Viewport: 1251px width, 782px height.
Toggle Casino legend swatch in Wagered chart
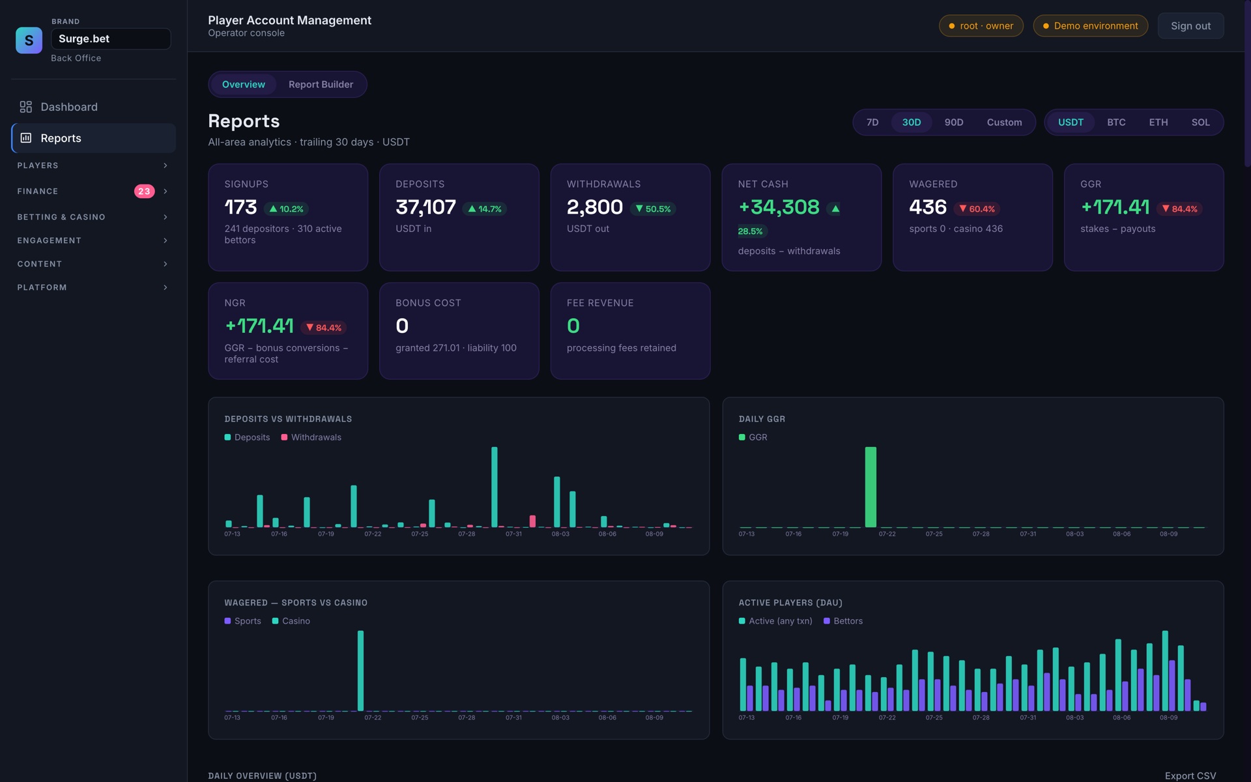tap(275, 621)
